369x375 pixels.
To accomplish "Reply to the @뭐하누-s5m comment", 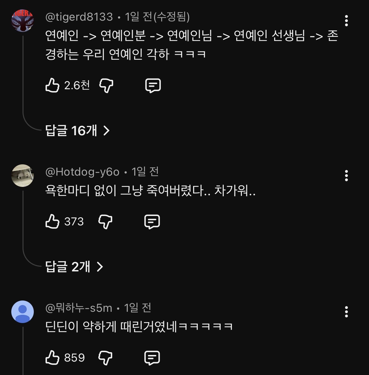I will coord(152,357).
